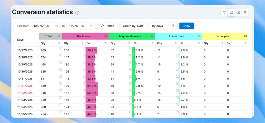Open the help icon next to Conversion statistics
Image resolution: width=265 pixels, height=123 pixels.
[x=77, y=13]
